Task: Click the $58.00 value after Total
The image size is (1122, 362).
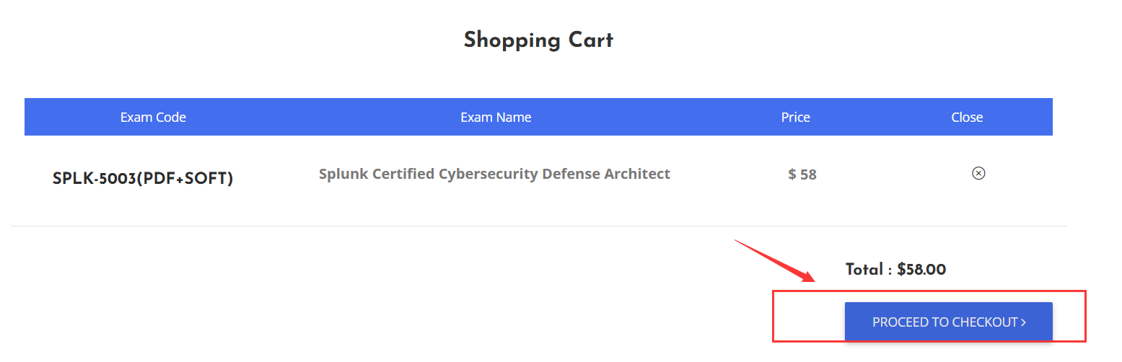Action: (922, 270)
